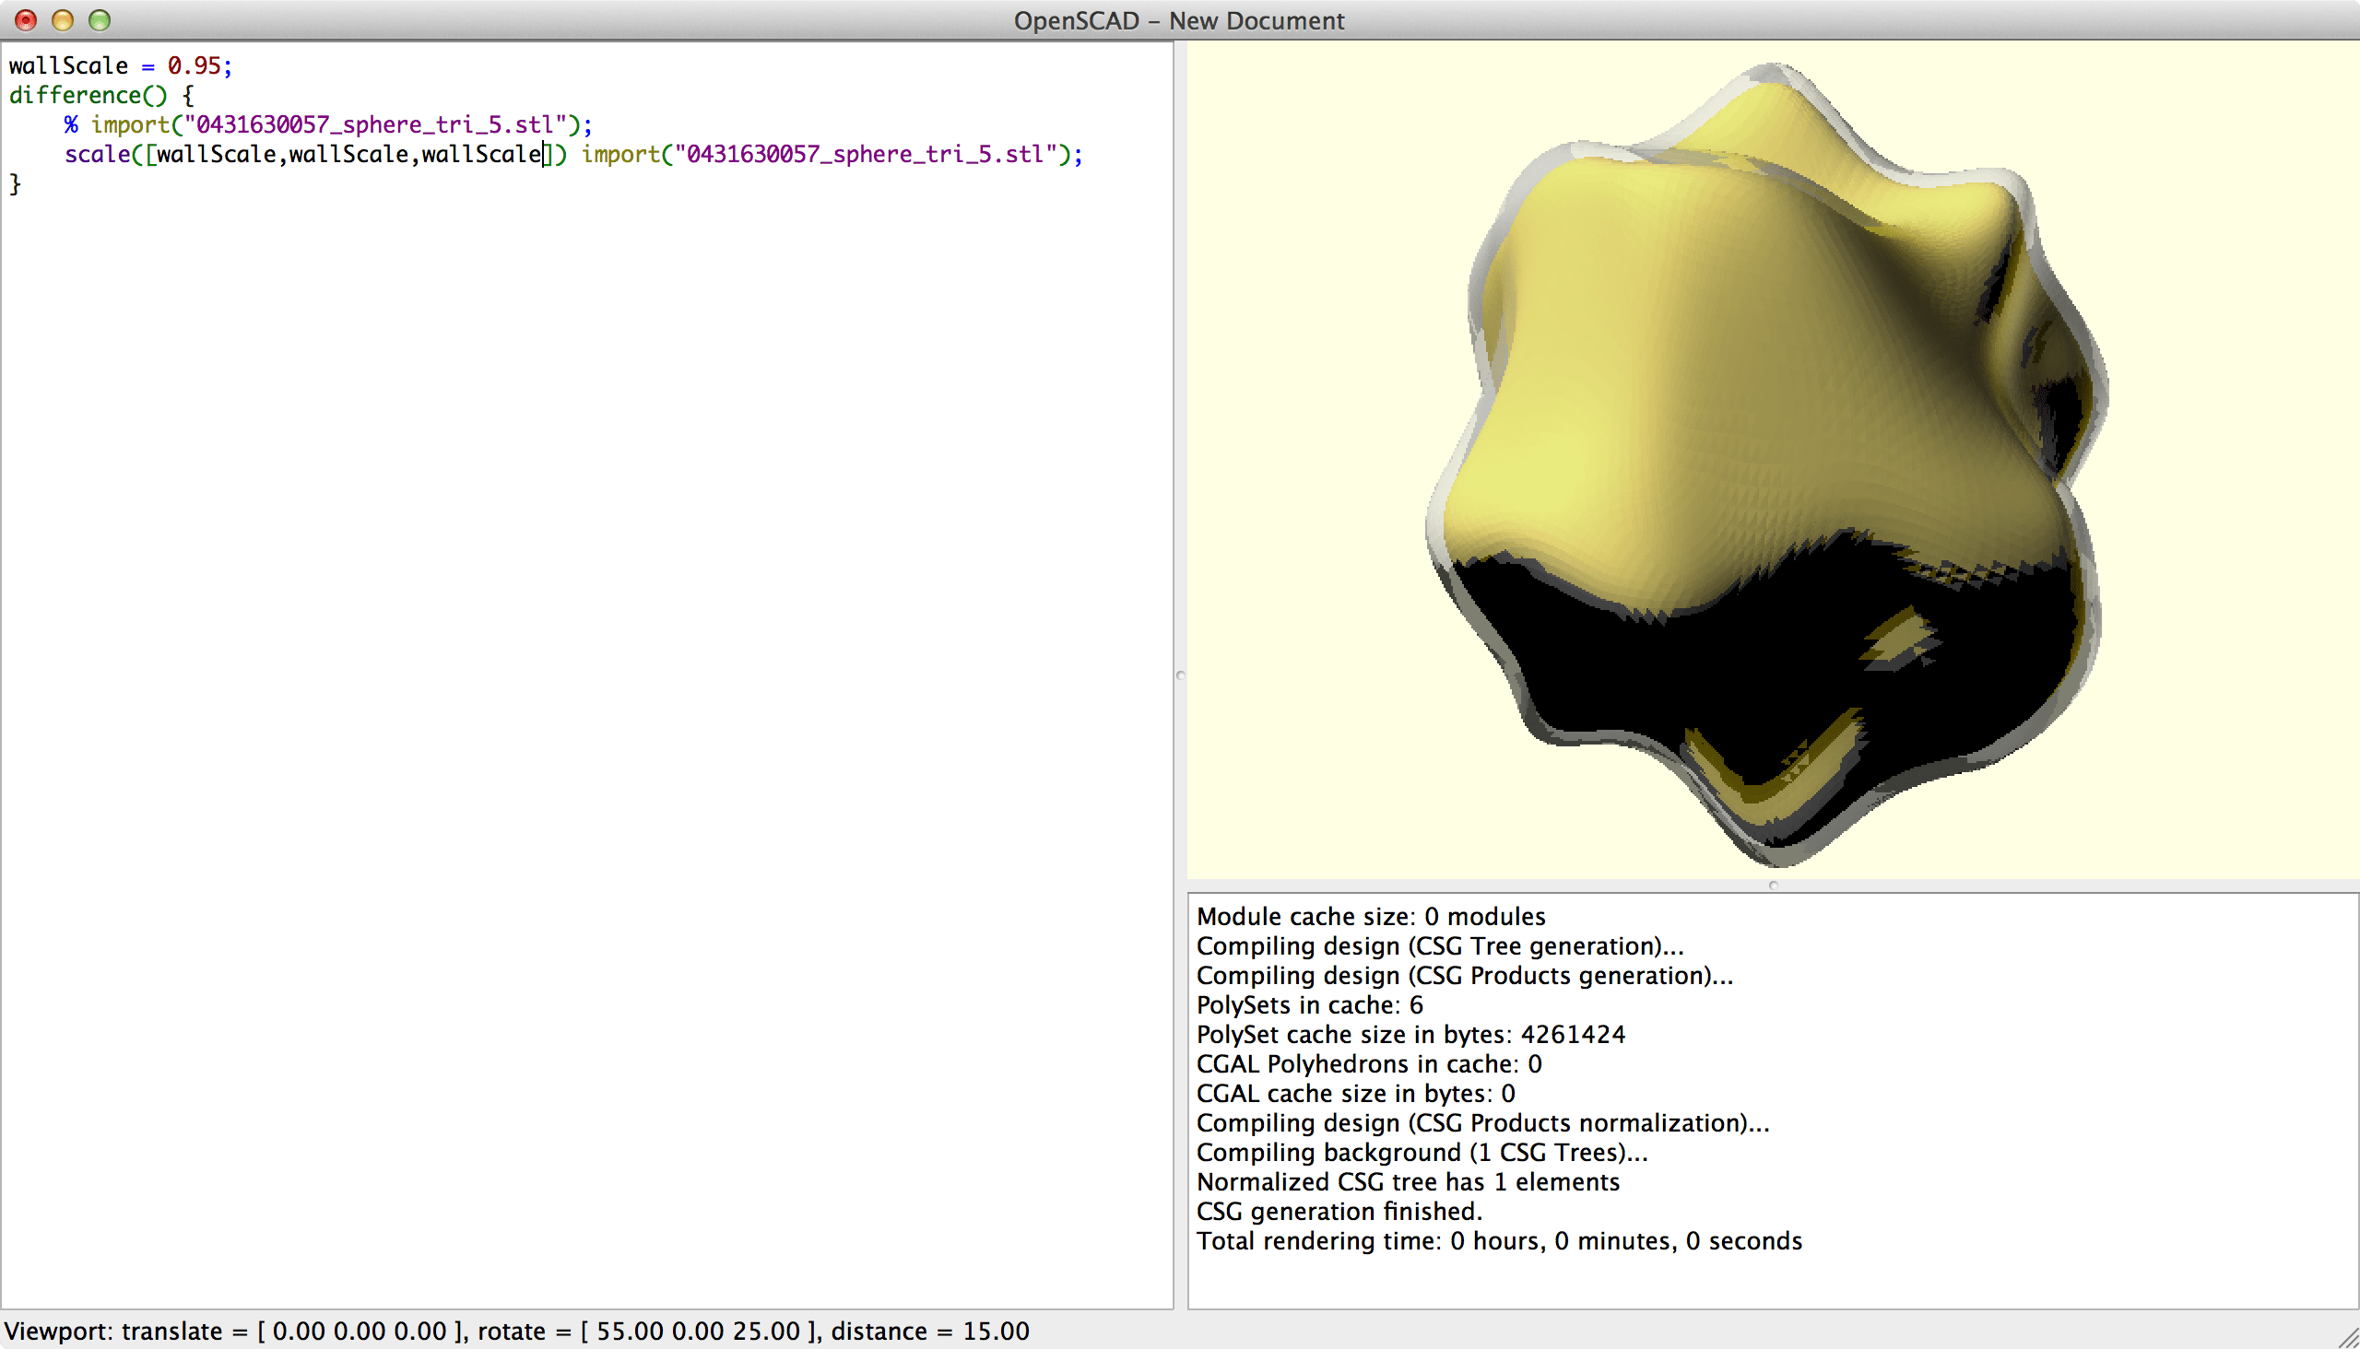
Task: Click the percent modifier symbol before the first import
Action: click(72, 124)
